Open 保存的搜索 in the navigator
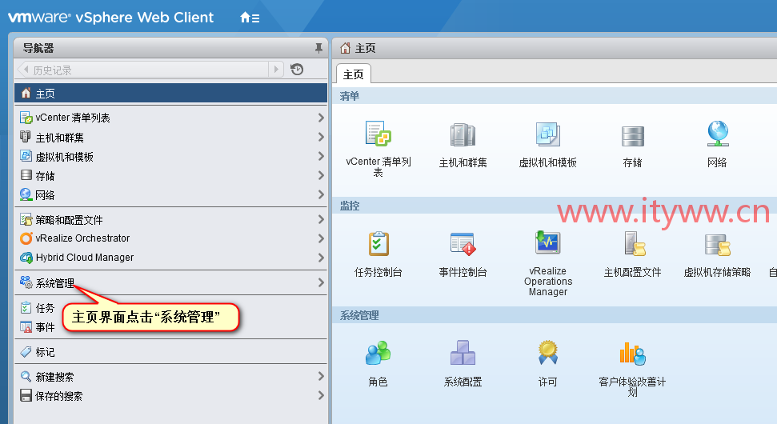The width and height of the screenshot is (777, 424). [x=171, y=396]
